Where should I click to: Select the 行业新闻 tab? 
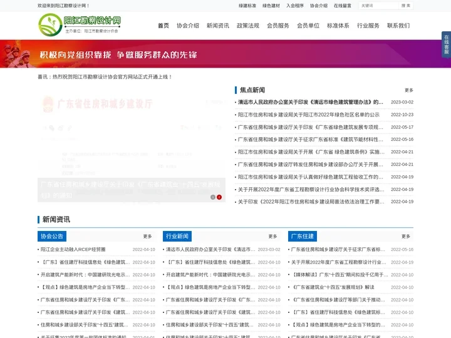tap(177, 236)
